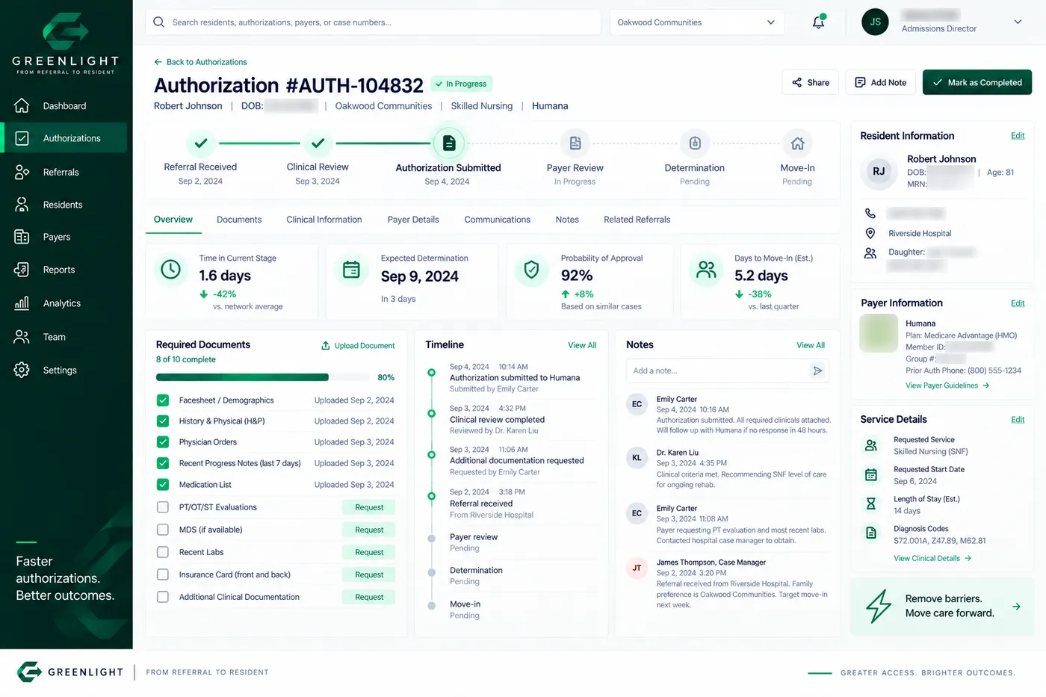
Task: Check the PT/OT/ST Evaluations checkbox
Action: point(162,507)
